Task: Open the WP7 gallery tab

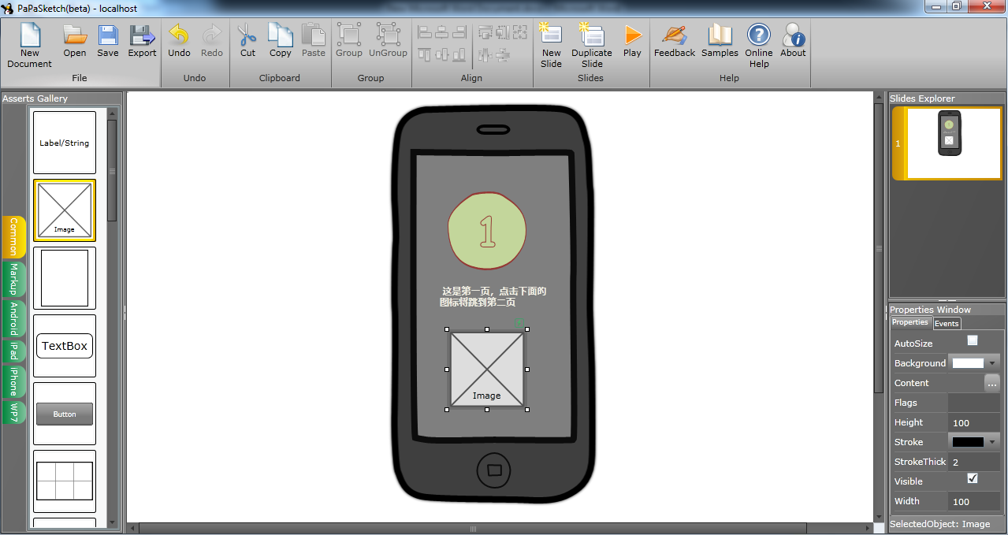Action: [13, 412]
